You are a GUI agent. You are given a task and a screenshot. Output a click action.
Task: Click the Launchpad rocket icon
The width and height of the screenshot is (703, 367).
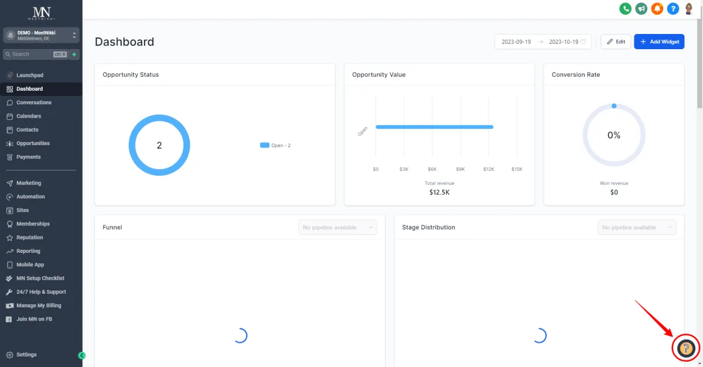pyautogui.click(x=10, y=76)
